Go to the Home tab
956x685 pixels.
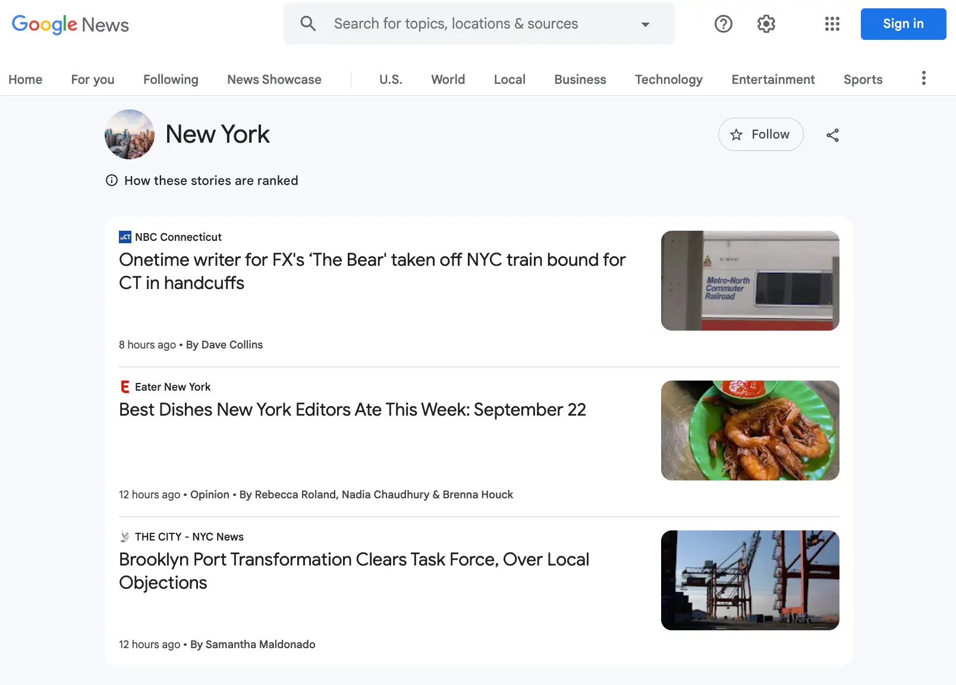click(x=25, y=79)
